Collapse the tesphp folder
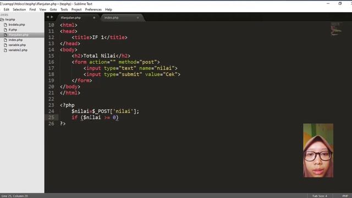 [10, 20]
